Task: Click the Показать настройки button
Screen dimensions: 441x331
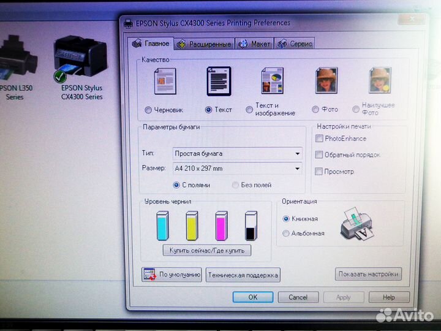Action: pyautogui.click(x=369, y=274)
